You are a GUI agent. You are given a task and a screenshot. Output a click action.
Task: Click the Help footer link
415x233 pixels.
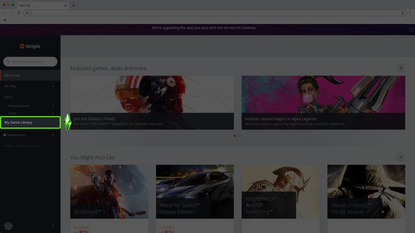[x=37, y=146]
